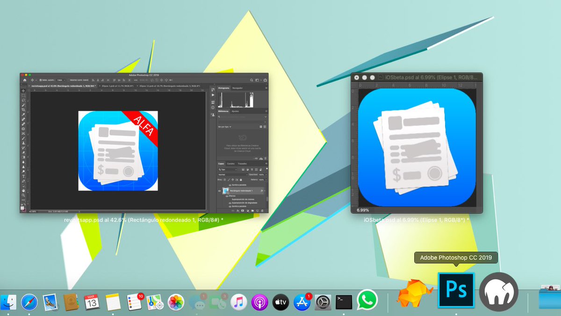Click Rectángulo redondeado 1 layer thumbnail
561x316 pixels.
(x=225, y=191)
